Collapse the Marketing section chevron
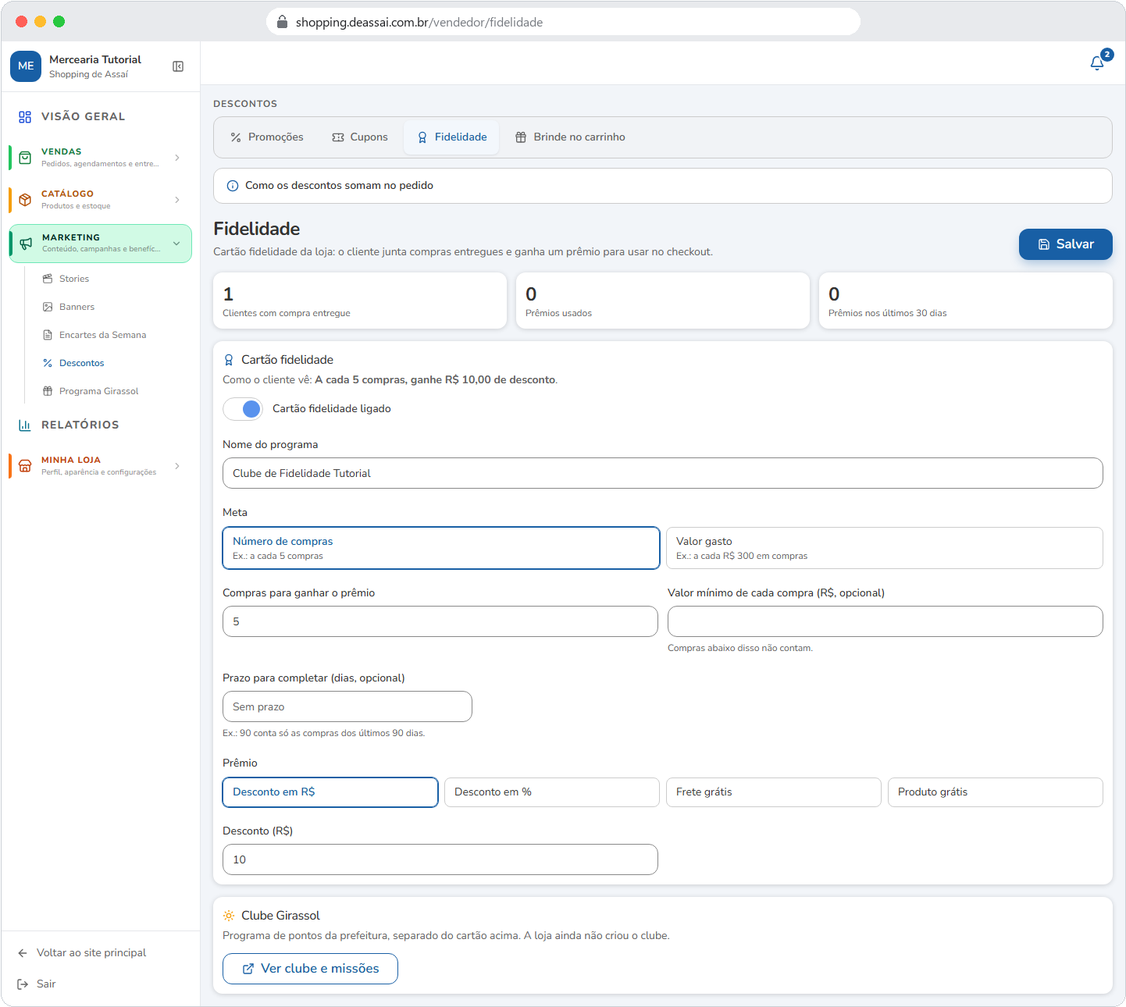The width and height of the screenshot is (1126, 1007). [176, 244]
